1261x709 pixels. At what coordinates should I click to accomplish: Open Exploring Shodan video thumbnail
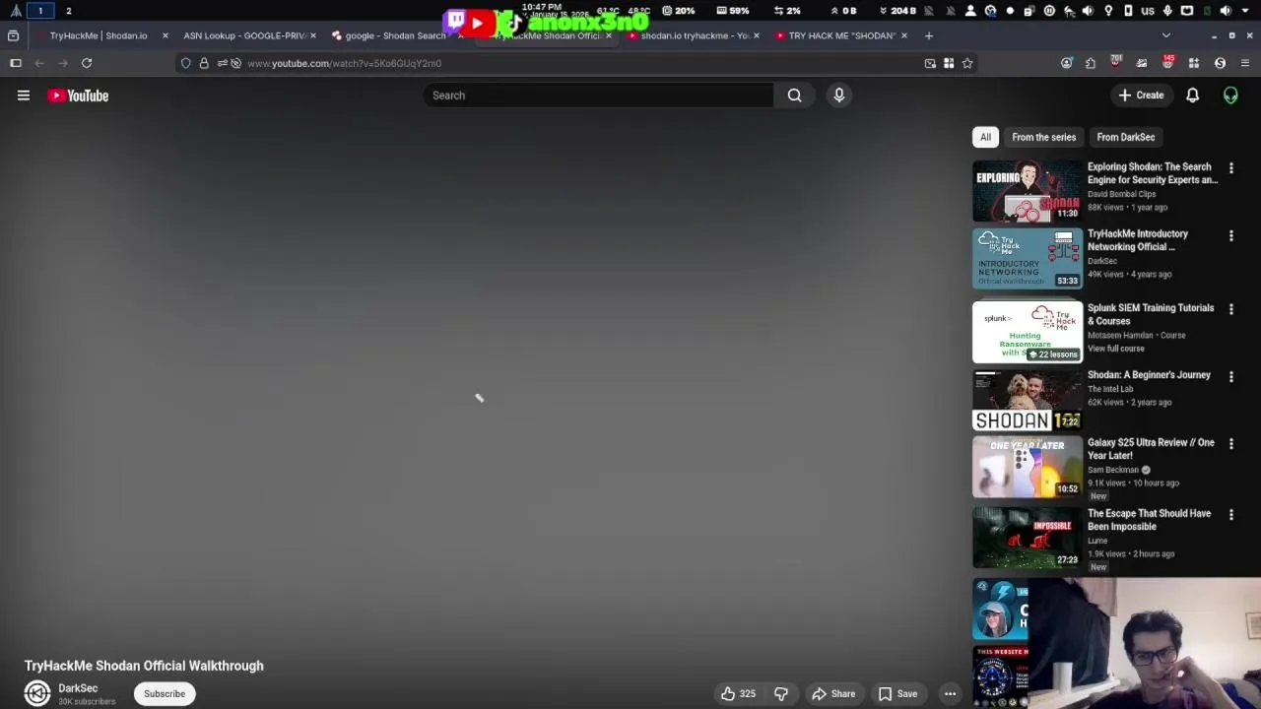coord(1028,191)
